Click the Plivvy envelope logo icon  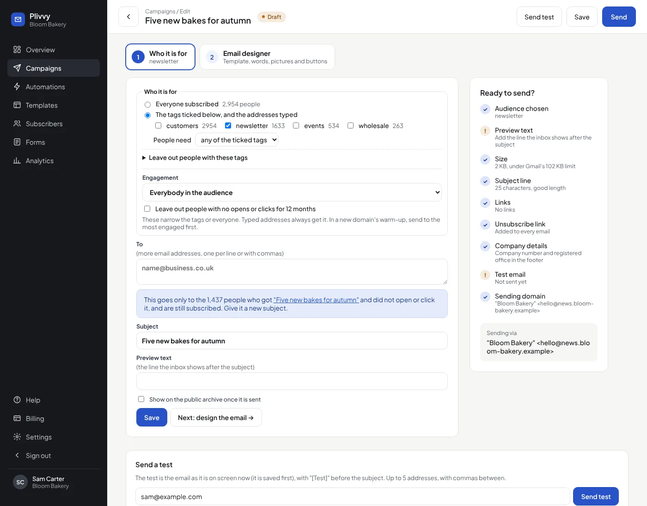[x=18, y=19]
